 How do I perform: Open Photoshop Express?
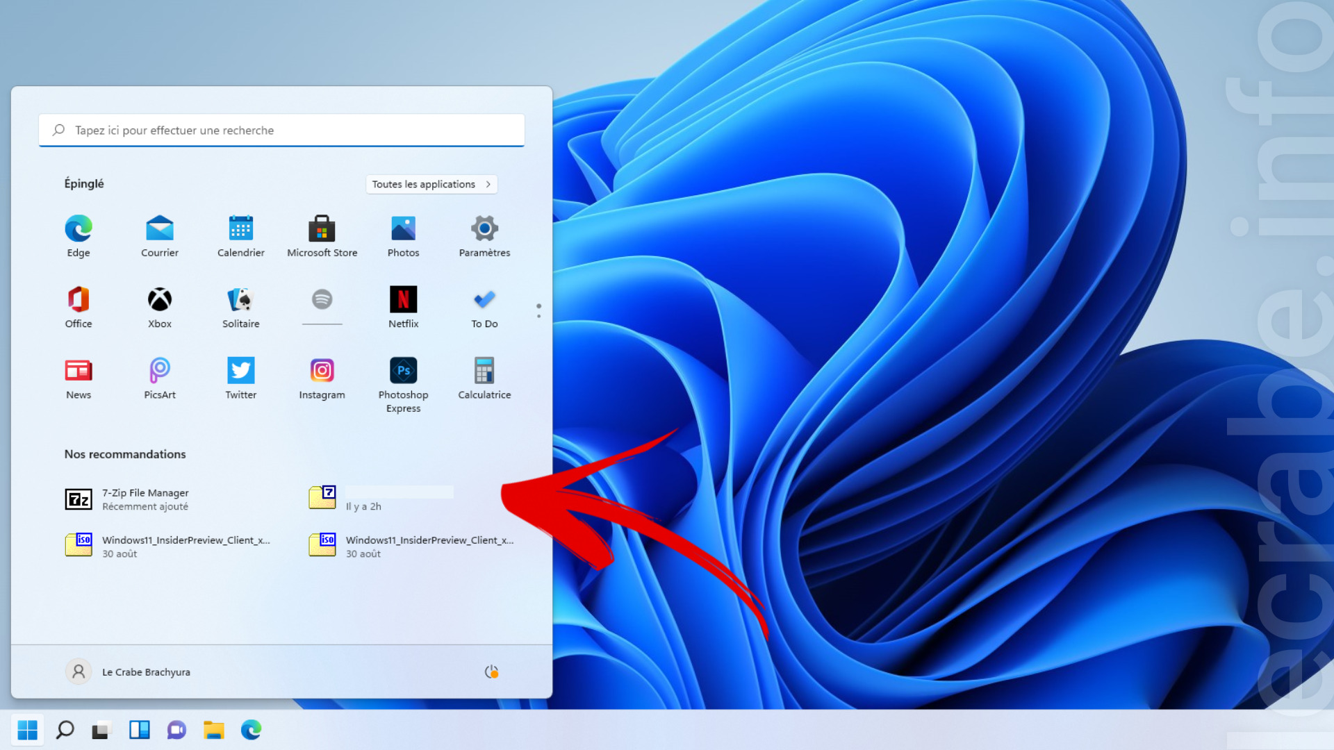(x=404, y=384)
